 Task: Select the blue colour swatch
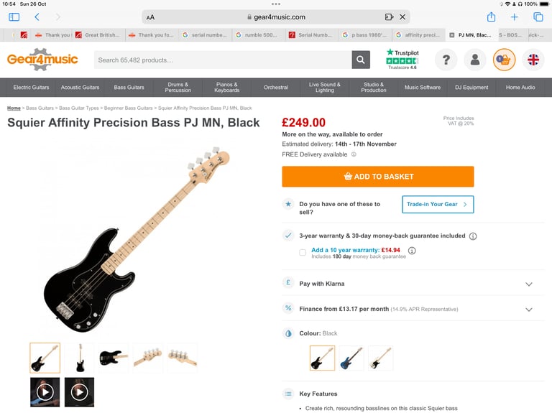click(351, 358)
